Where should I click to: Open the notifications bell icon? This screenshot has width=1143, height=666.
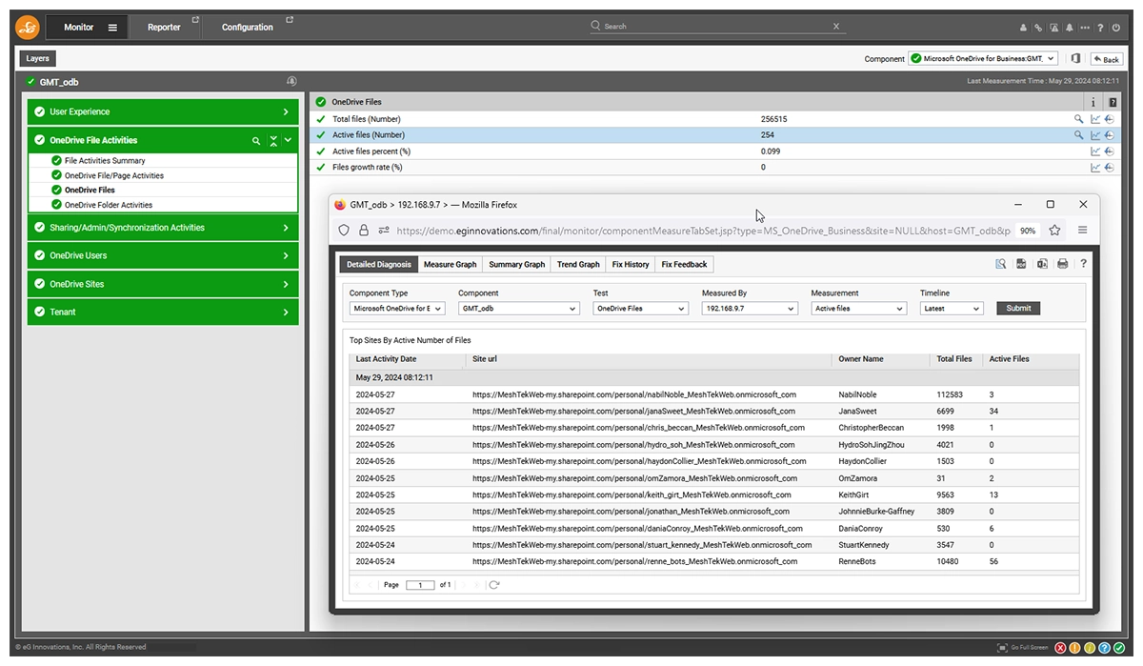point(1070,28)
